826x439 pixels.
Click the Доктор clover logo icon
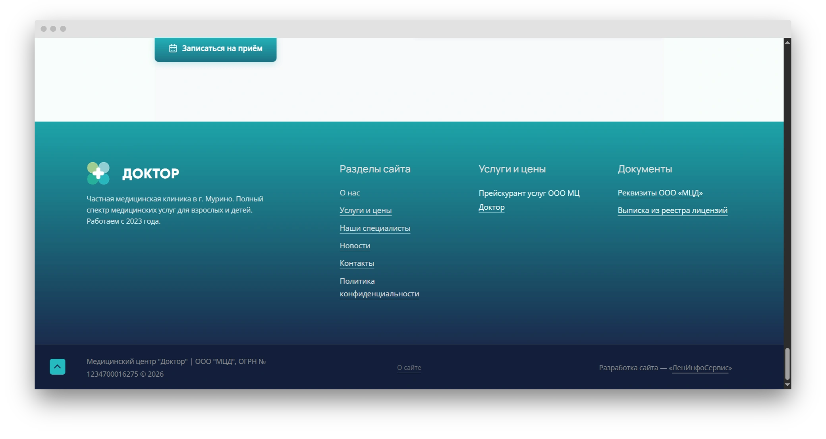click(98, 173)
